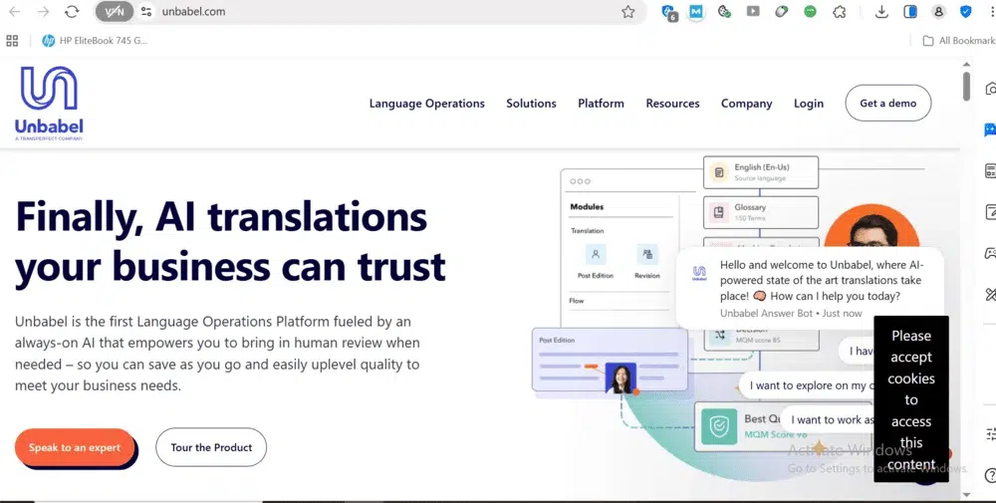
Task: Bookmark this page with the star icon
Action: point(628,11)
